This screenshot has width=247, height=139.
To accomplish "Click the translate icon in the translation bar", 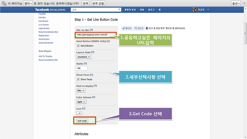I will (4, 3).
